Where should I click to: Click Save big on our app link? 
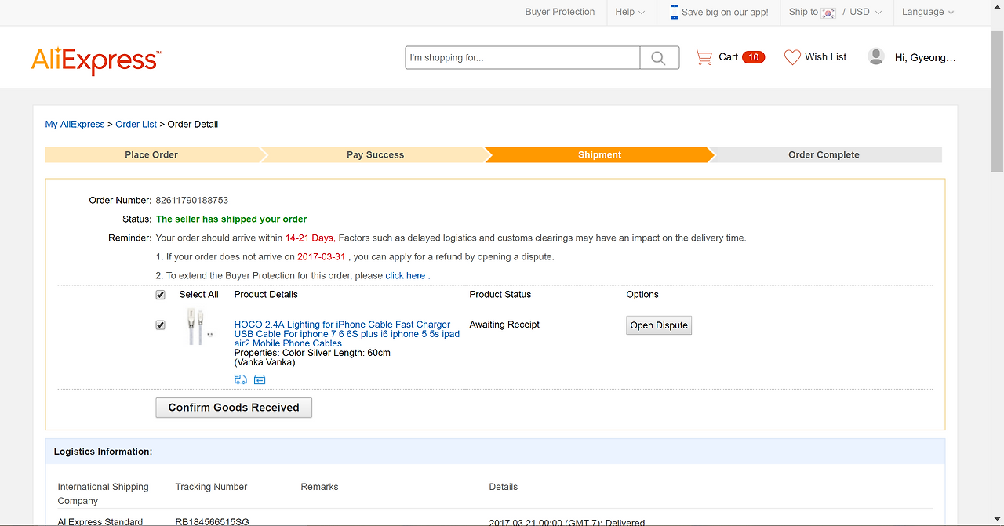click(x=725, y=12)
